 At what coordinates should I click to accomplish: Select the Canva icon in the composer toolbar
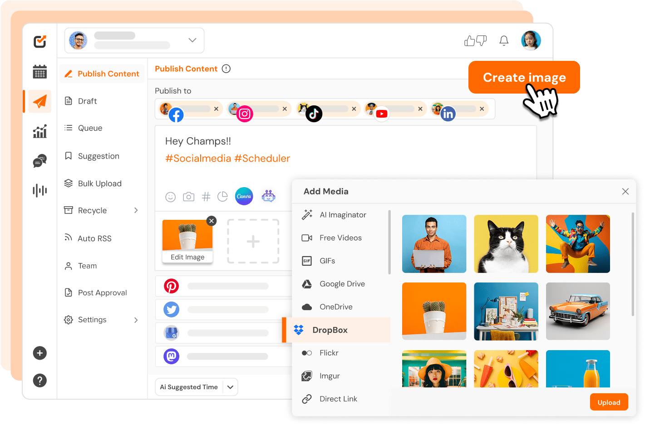[244, 196]
